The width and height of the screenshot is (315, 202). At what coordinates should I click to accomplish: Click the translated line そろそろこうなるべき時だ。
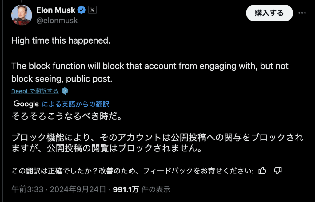coord(67,116)
